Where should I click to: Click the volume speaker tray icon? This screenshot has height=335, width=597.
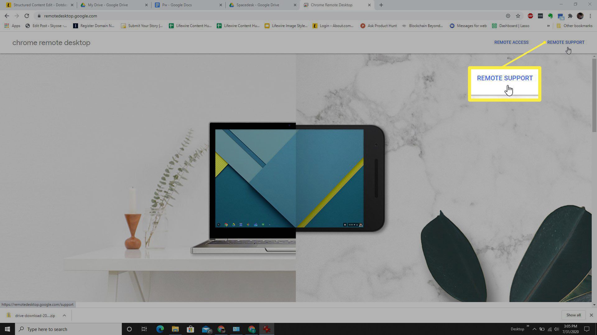click(557, 329)
